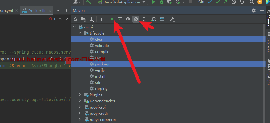Open the user account dropdown icon
The height and width of the screenshot is (123, 270).
(77, 2)
